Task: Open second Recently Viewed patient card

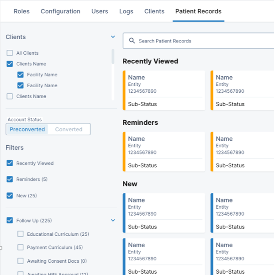Action: coord(242,90)
